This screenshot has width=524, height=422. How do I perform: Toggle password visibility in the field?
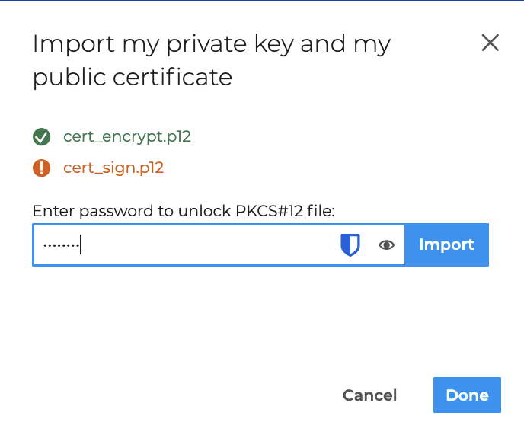(387, 245)
